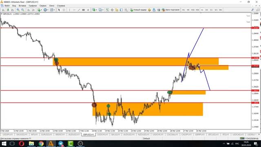Toggle the Market Watch window icon

point(107,10)
